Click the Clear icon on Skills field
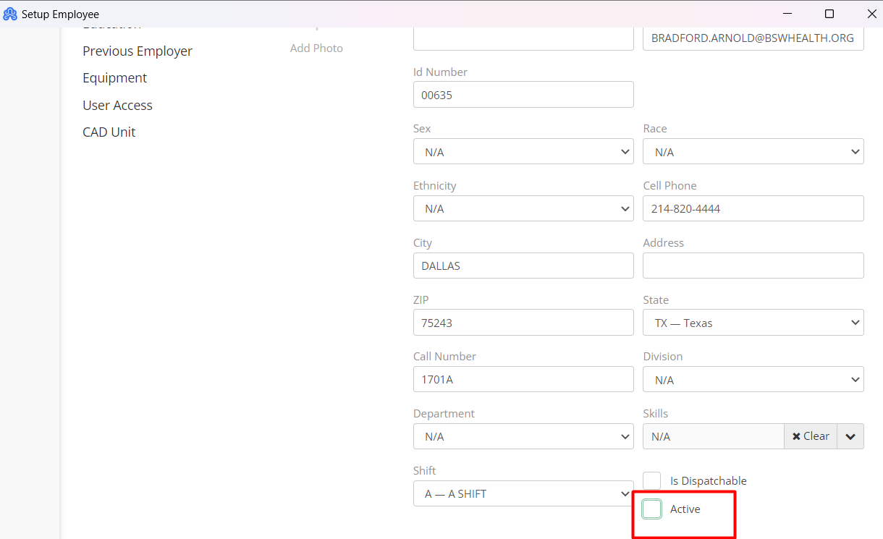The height and width of the screenshot is (539, 883). [x=810, y=436]
